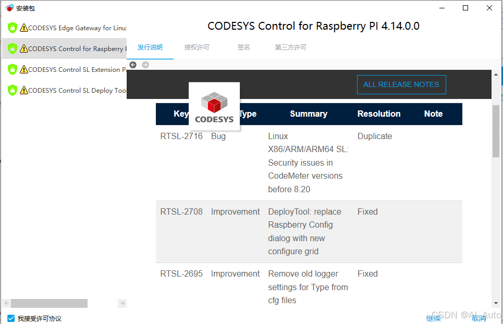Minimize the 安装包 window
The image size is (503, 324).
click(442, 8)
